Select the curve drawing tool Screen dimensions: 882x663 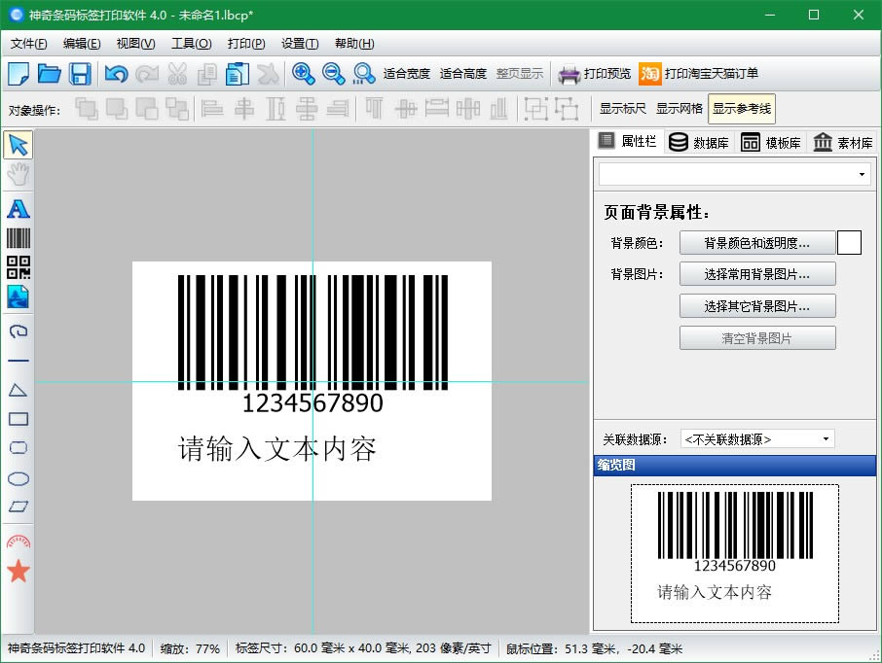[x=18, y=331]
